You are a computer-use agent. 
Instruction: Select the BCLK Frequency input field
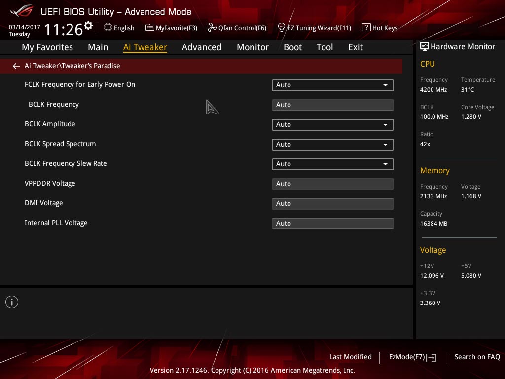pos(333,105)
